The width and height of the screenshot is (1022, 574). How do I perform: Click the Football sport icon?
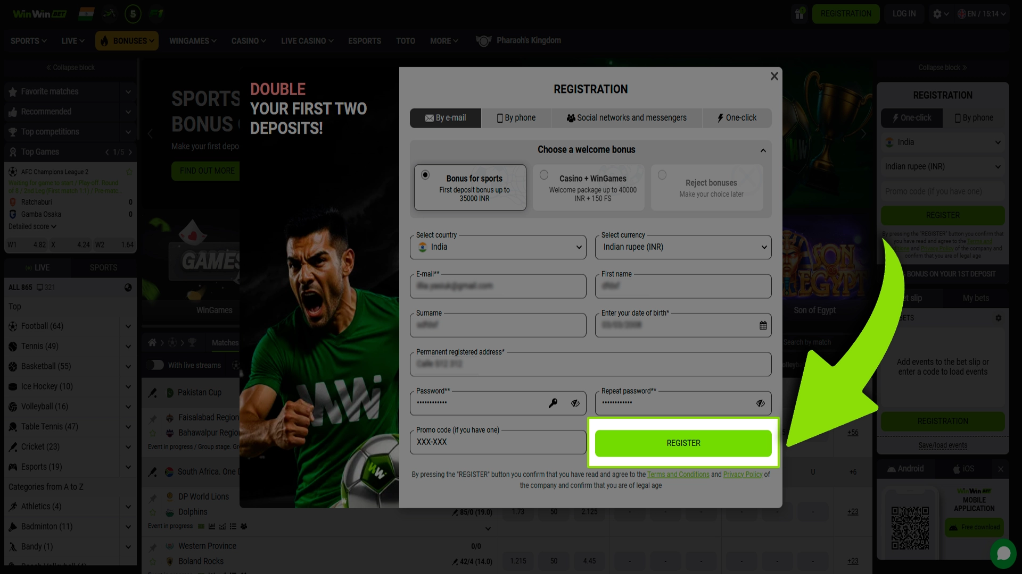pos(13,326)
